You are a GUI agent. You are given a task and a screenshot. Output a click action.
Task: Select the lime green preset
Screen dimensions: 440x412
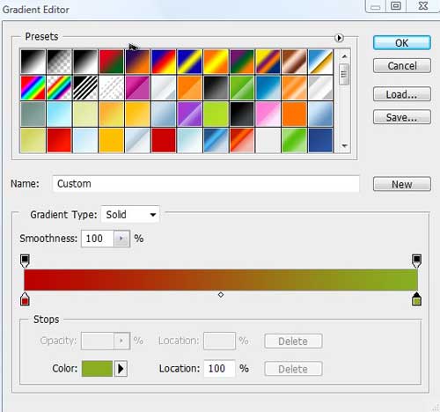216,114
